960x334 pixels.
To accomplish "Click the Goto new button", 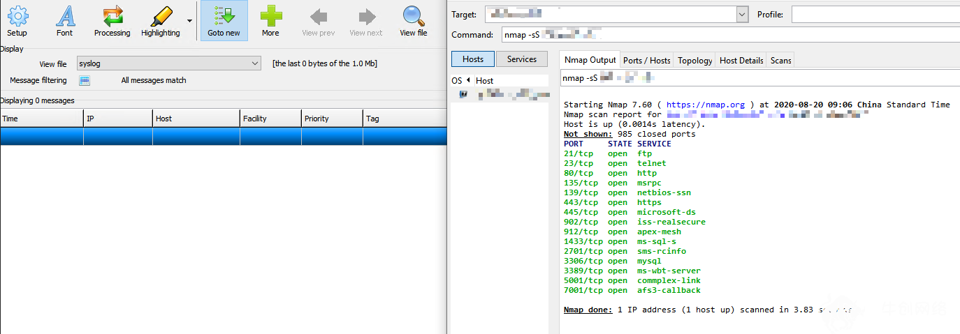I will (224, 21).
